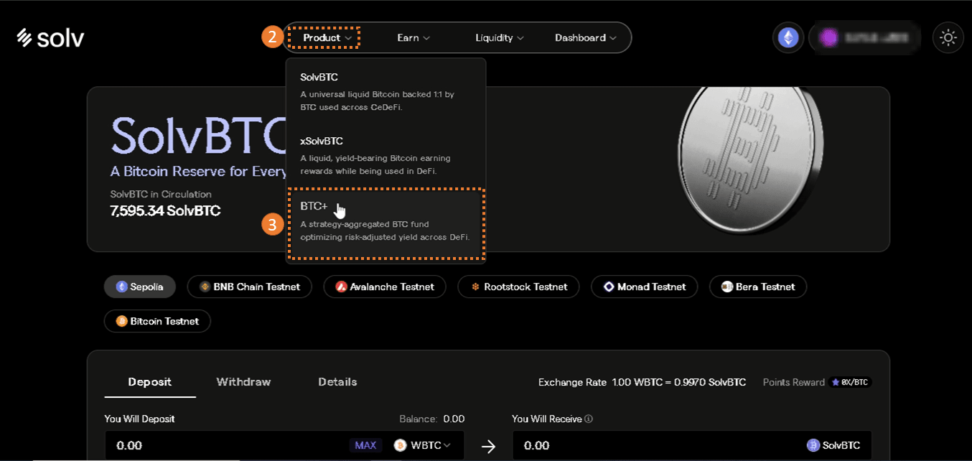Expand the Earn menu

point(413,37)
